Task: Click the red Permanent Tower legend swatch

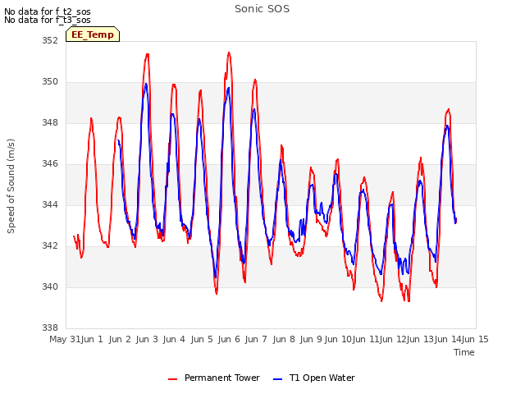Action: tap(173, 379)
